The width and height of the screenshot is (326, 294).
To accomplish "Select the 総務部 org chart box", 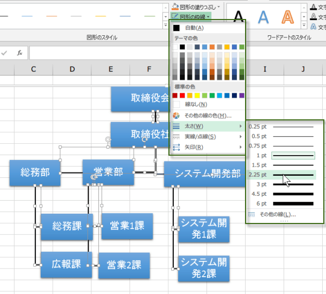I will point(35,172).
